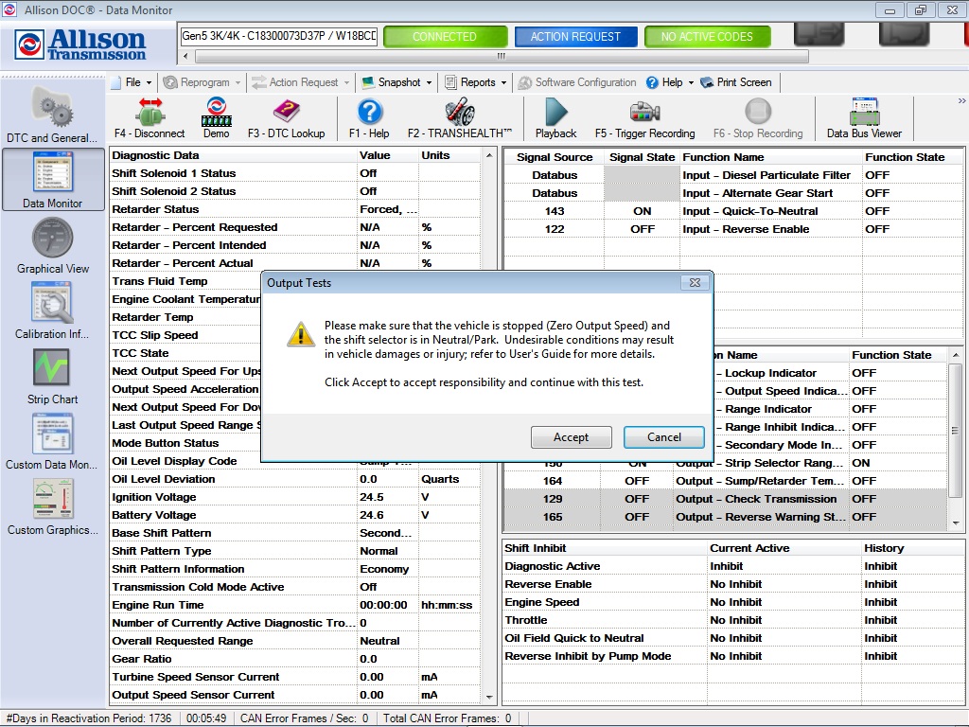Click Print Screen in the menu bar
The width and height of the screenshot is (969, 727).
click(741, 82)
